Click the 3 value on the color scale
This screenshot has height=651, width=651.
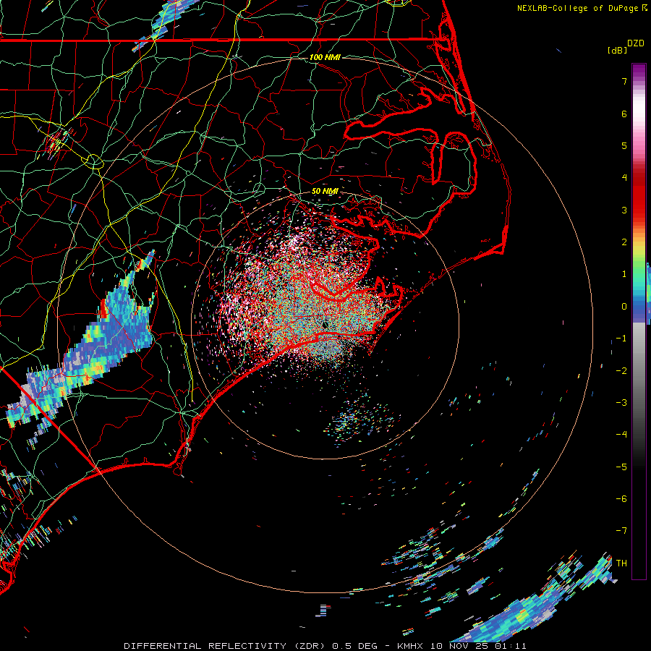624,210
